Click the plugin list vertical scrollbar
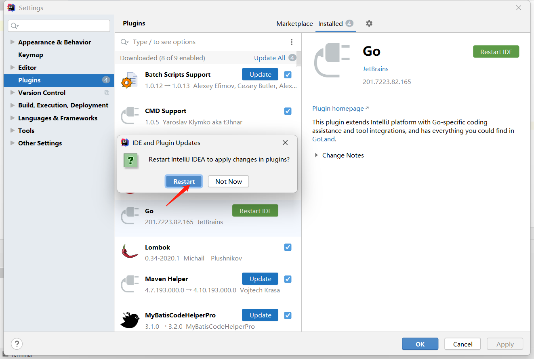 coord(299,59)
